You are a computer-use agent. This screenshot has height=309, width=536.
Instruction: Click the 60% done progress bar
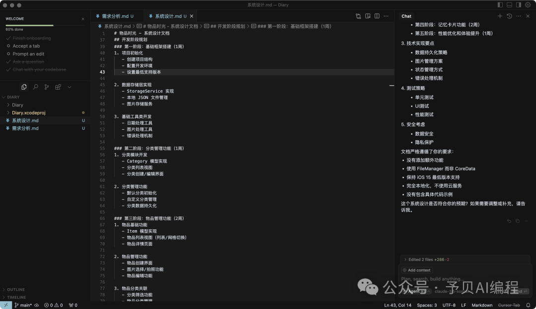pos(45,25)
